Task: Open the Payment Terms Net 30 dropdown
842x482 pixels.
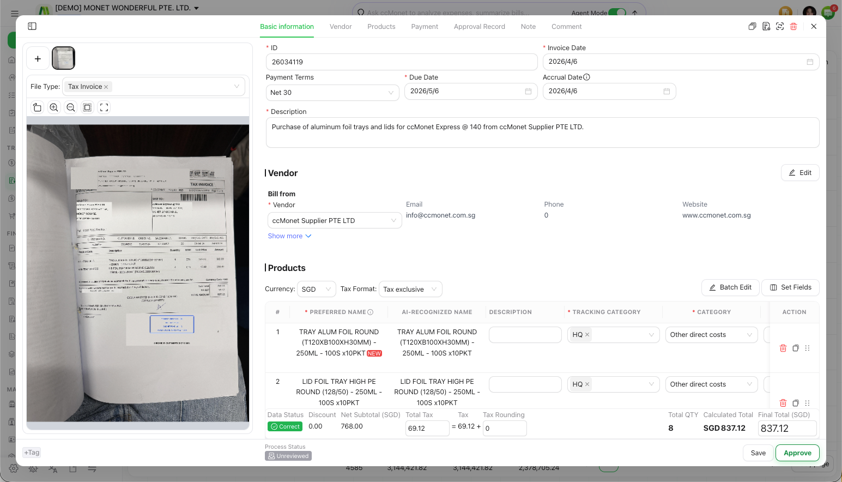Action: point(332,93)
